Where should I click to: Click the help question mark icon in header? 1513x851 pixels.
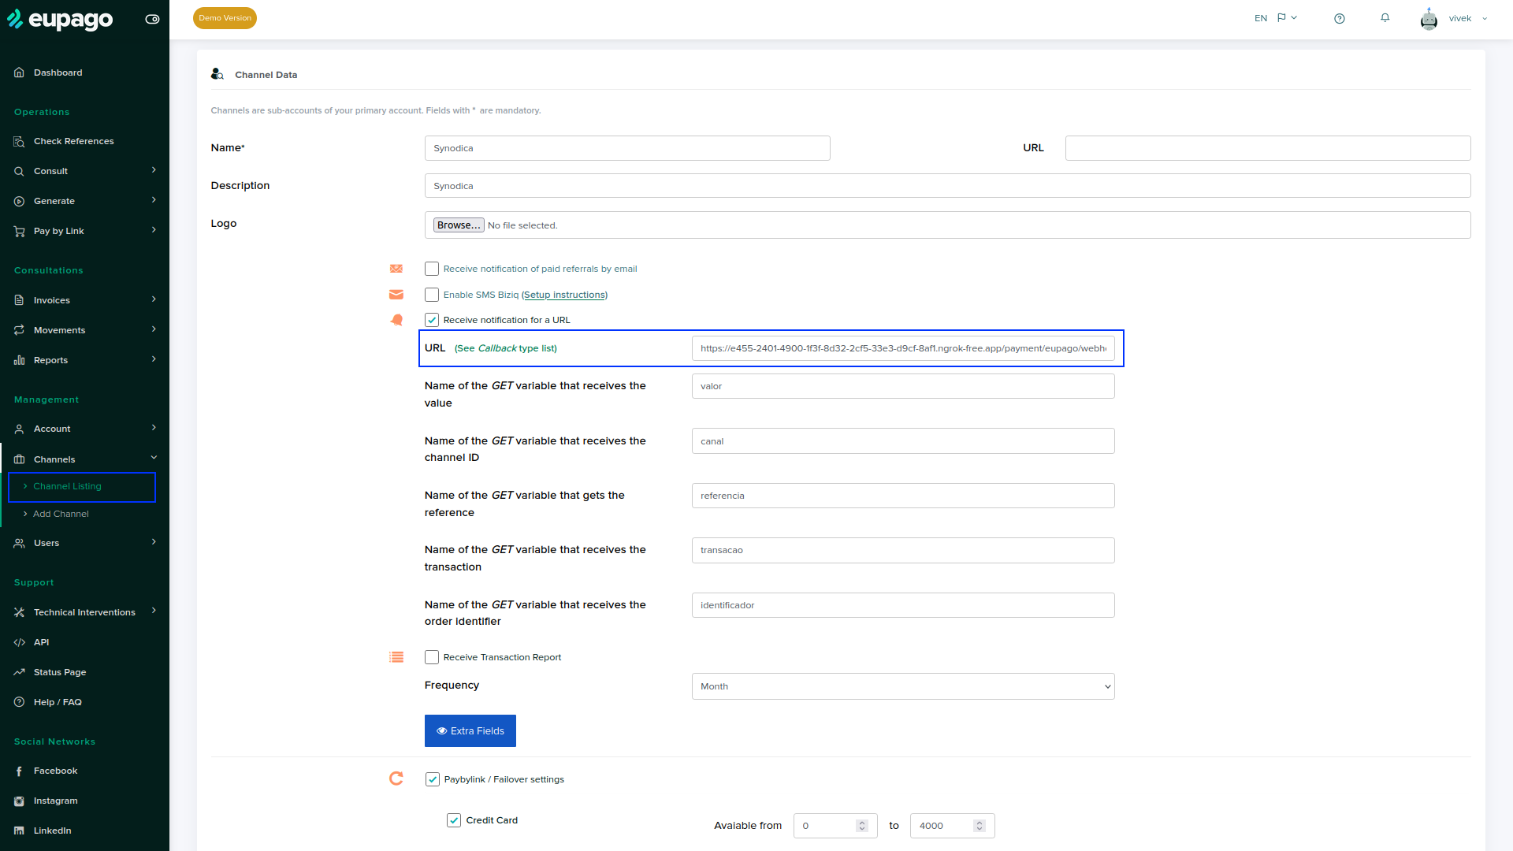1340,18
